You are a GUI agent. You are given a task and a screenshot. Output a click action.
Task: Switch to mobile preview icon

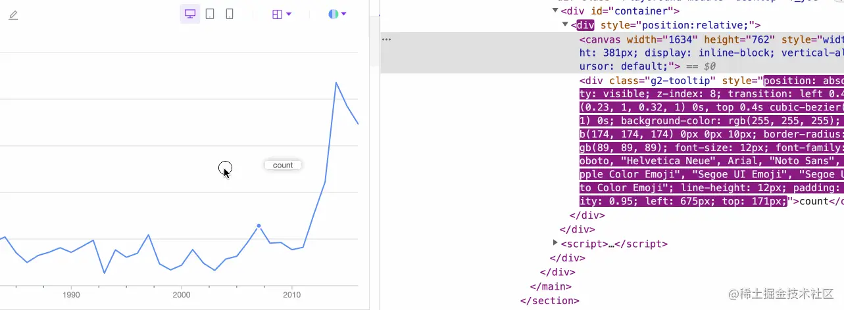(230, 14)
